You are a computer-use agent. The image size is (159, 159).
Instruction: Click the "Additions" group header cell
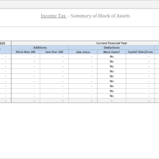tap(40, 48)
